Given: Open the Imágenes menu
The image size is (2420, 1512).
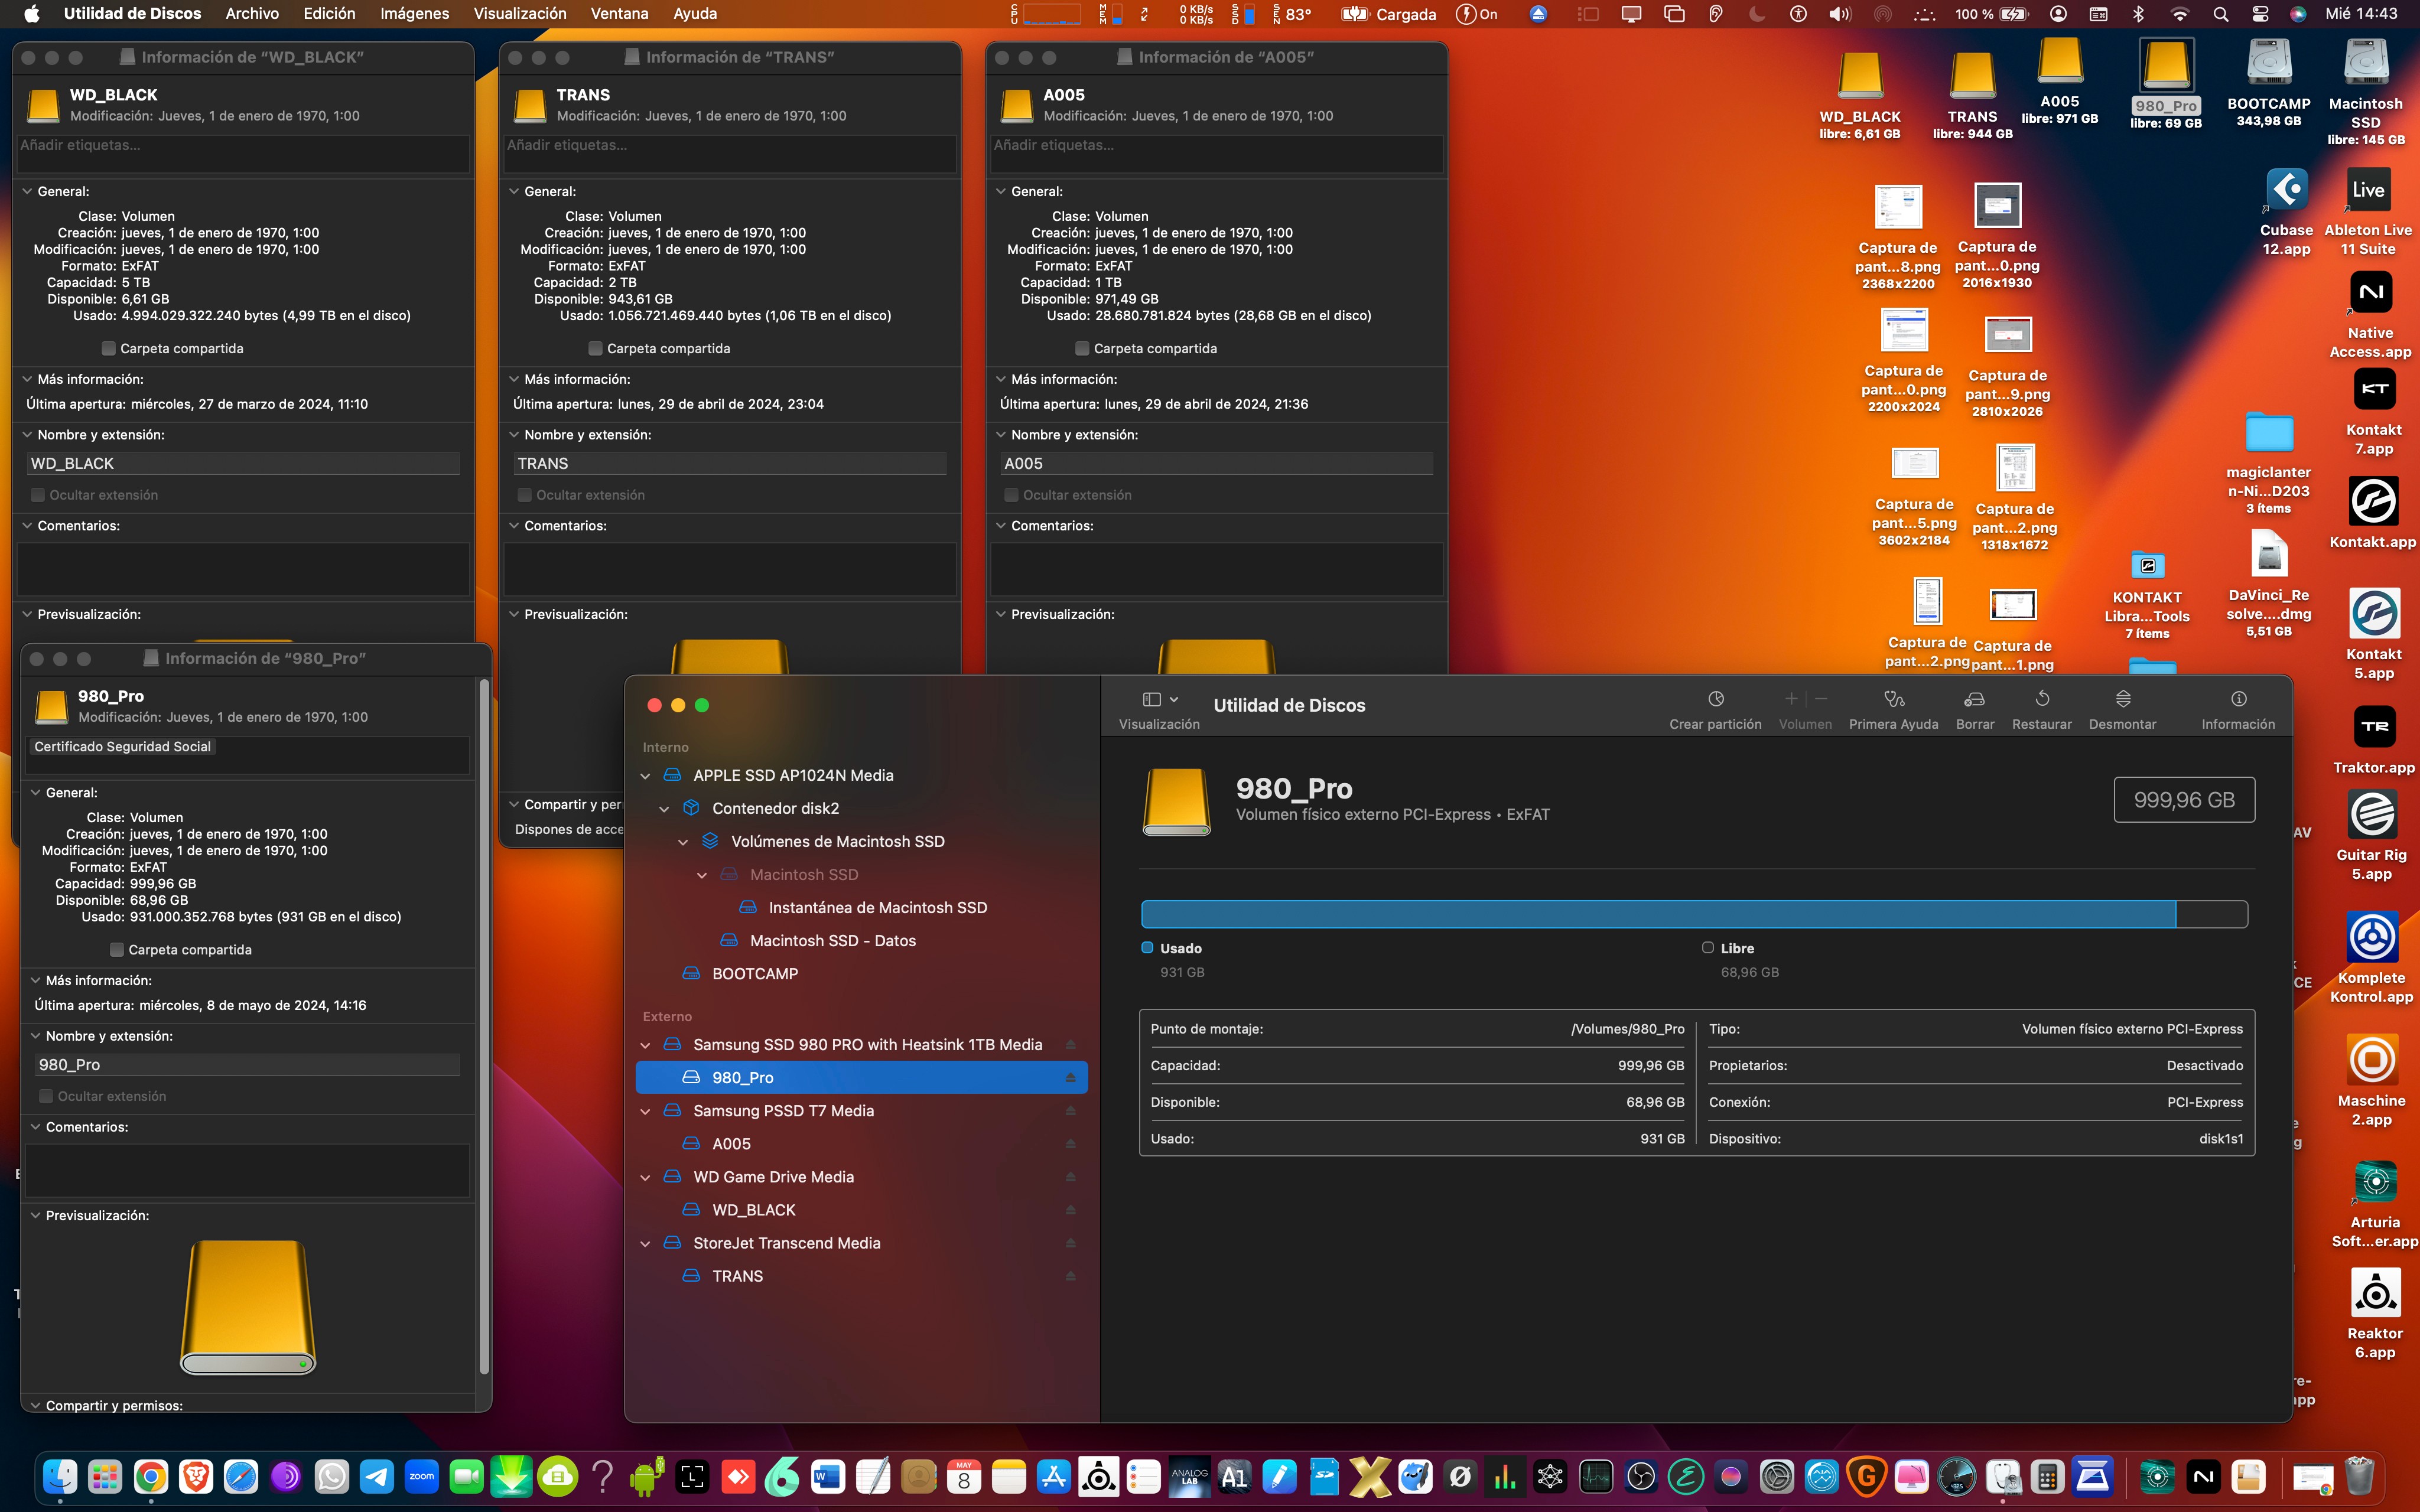Looking at the screenshot, I should [x=414, y=14].
